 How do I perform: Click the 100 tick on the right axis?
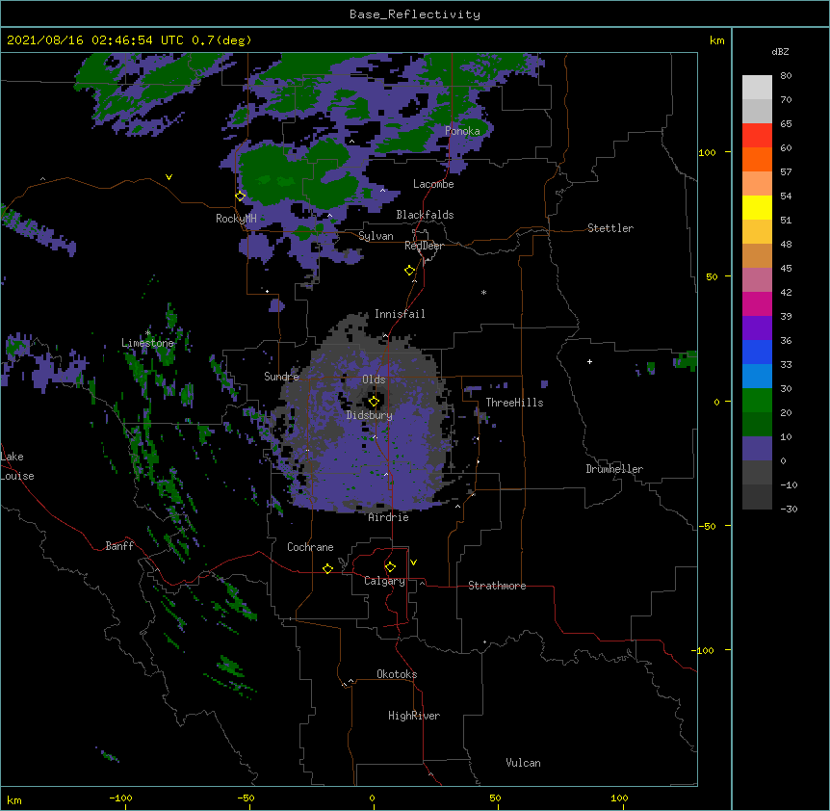pyautogui.click(x=707, y=152)
